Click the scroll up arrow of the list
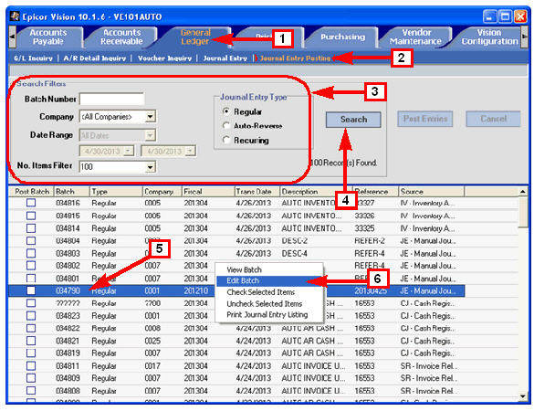Image resolution: width=534 pixels, height=411 pixels. pos(523,192)
